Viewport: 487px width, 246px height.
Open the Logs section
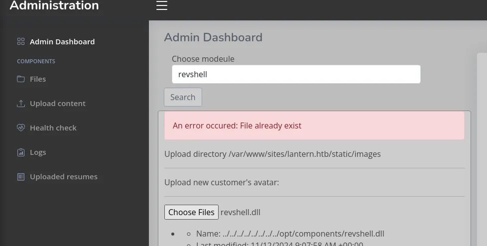point(38,152)
